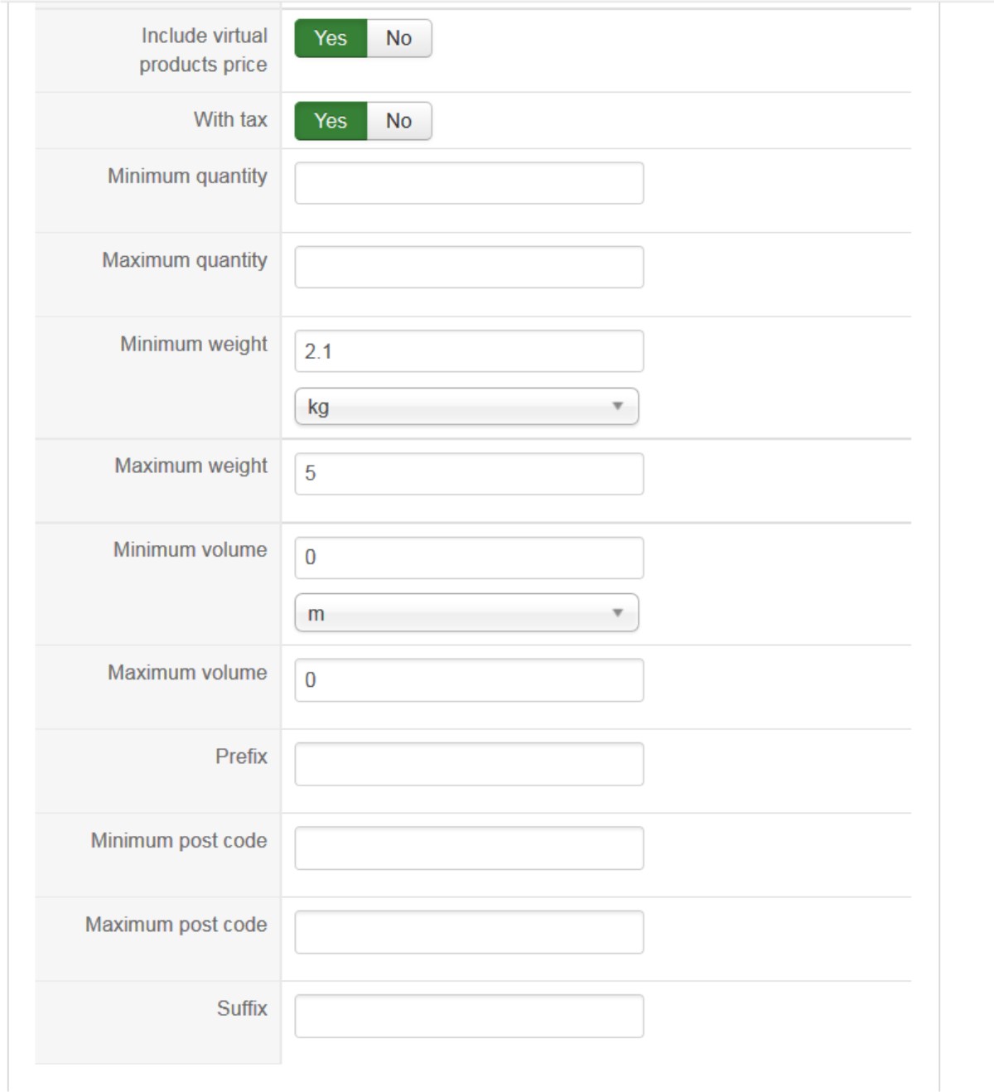Open the m volume unit dropdown
Screen dimensions: 994x1092
[x=466, y=613]
